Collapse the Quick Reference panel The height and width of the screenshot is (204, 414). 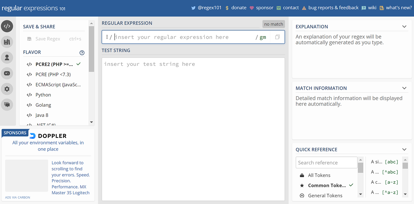pos(404,149)
